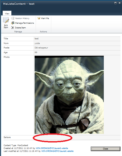Viewport: 122px width, 156px height.
Task: Click the "MaListeContent - test" dialog title
Action: (x=19, y=4)
